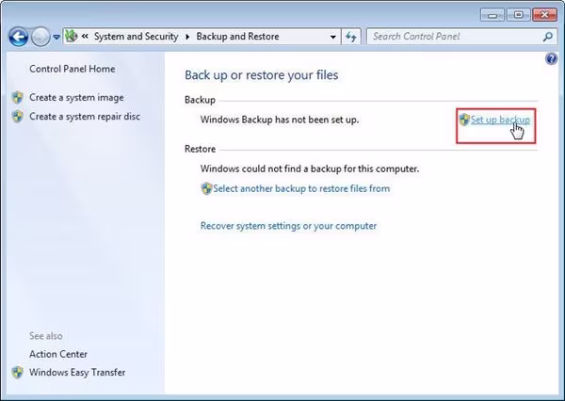565x401 pixels.
Task: Click the Back navigation arrow button
Action: point(19,37)
